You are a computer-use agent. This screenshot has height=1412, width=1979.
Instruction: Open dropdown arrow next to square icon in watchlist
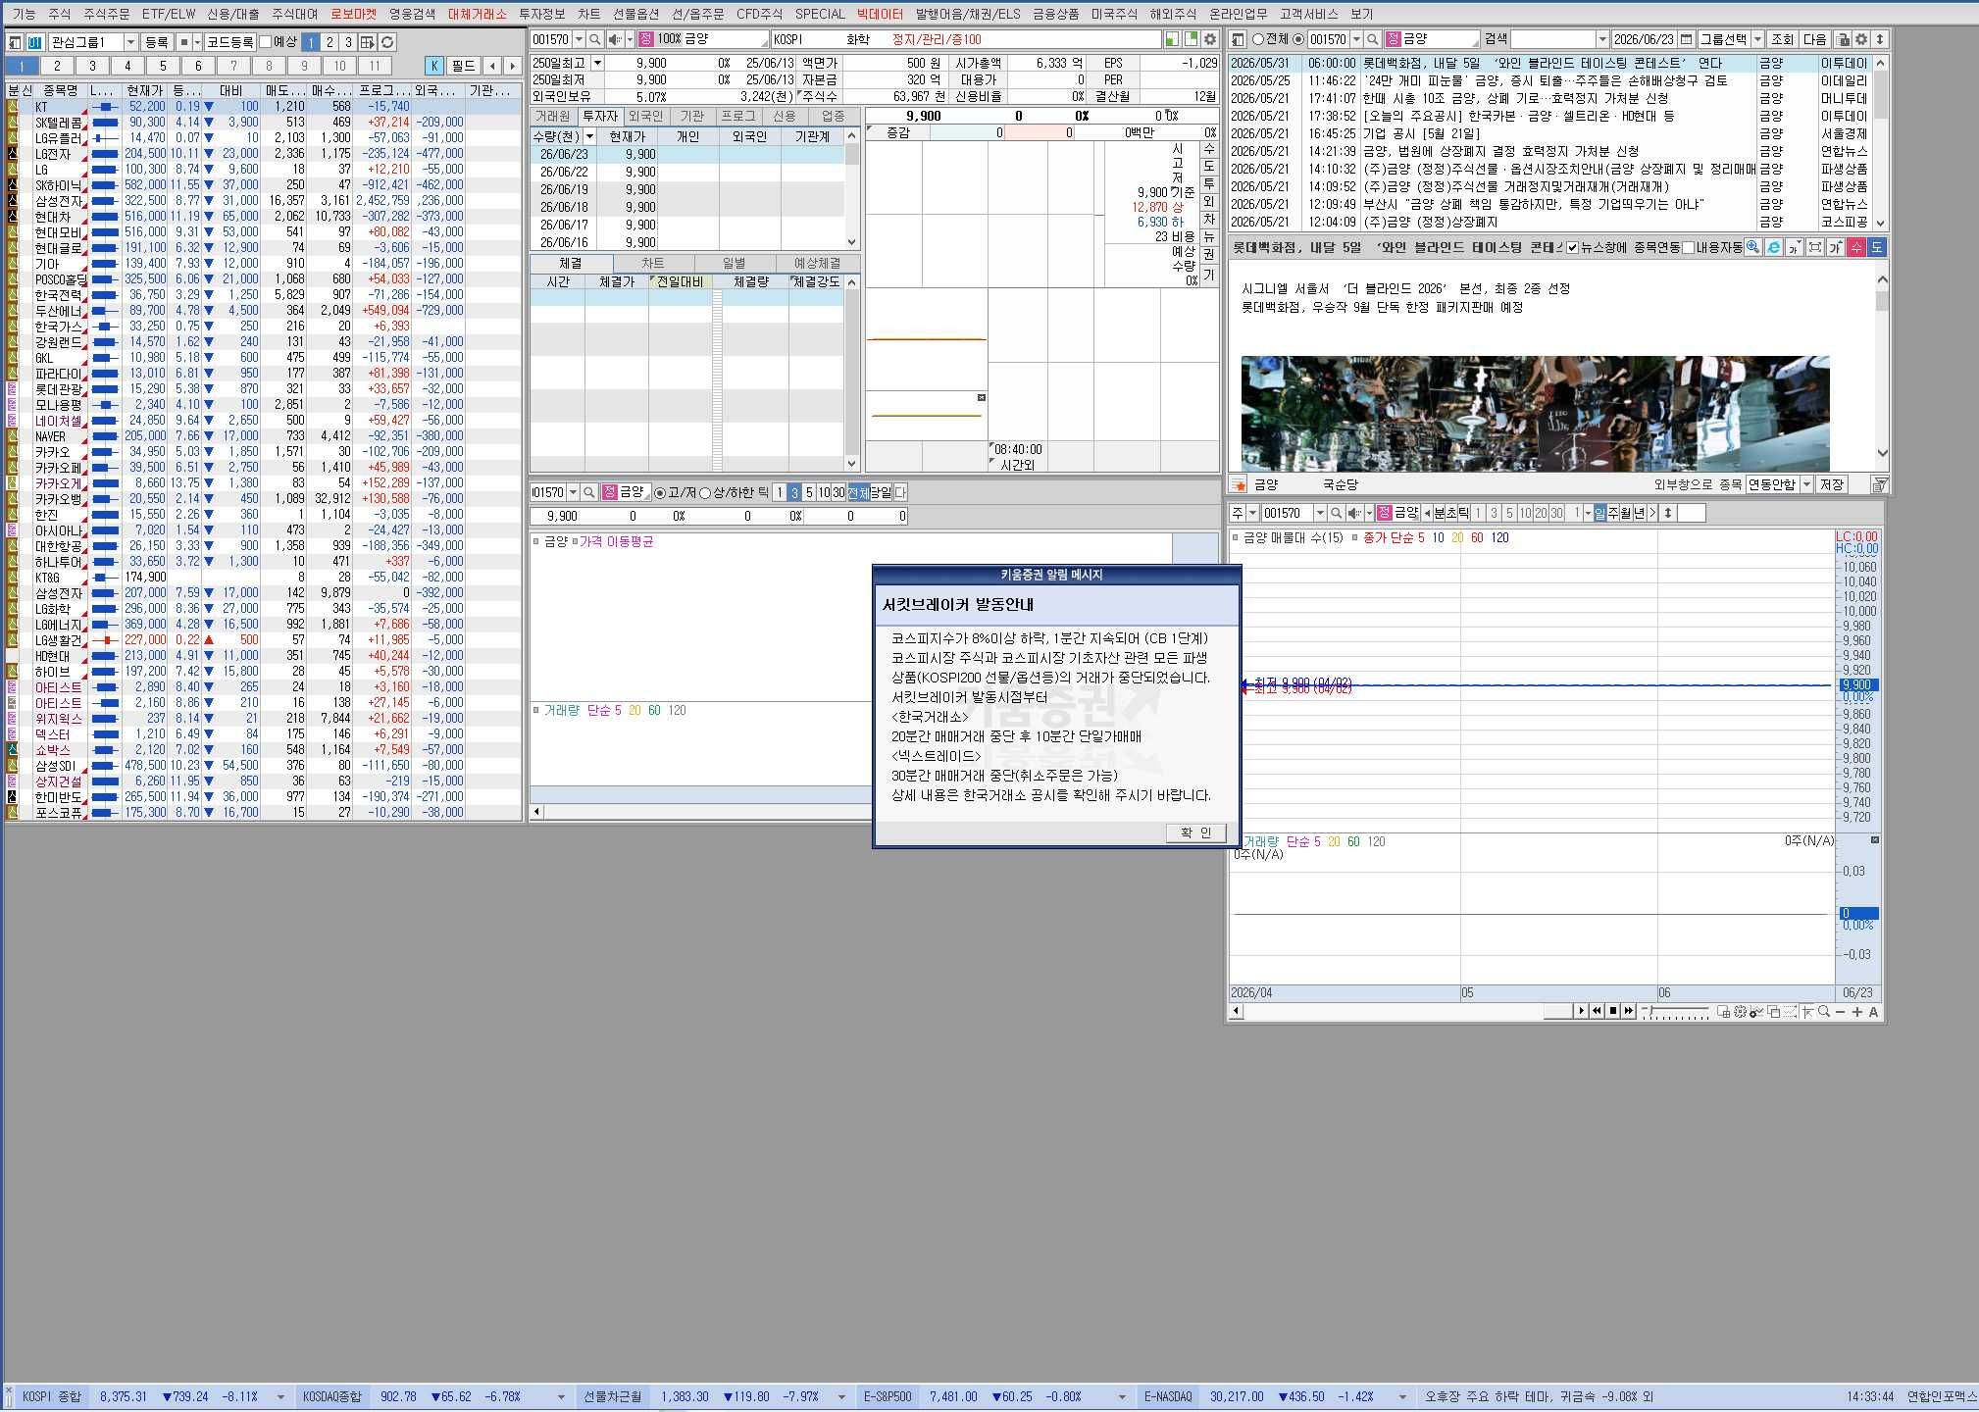197,42
